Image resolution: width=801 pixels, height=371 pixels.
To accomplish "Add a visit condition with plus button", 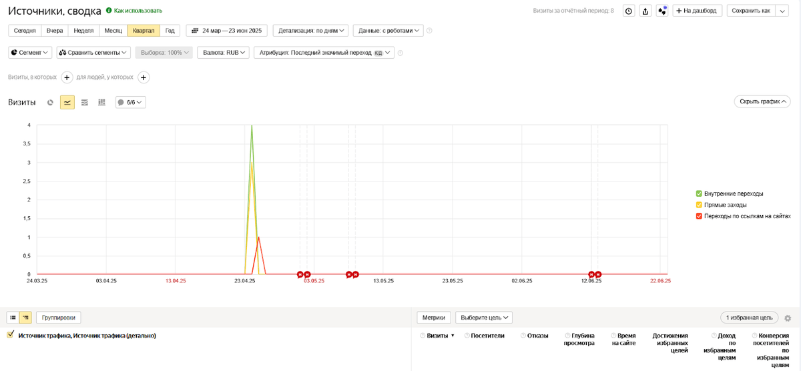I will [67, 77].
